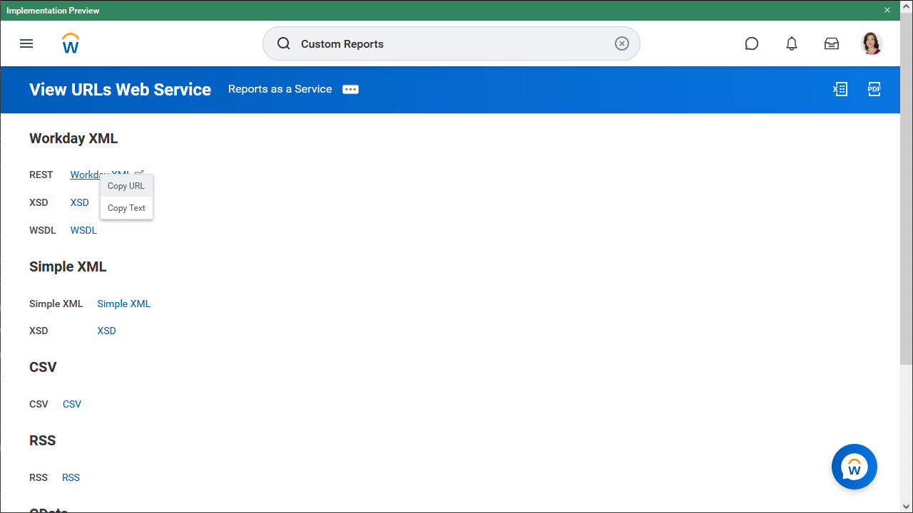The width and height of the screenshot is (913, 513).
Task: Launch the Workday Assistant bubble
Action: point(854,467)
